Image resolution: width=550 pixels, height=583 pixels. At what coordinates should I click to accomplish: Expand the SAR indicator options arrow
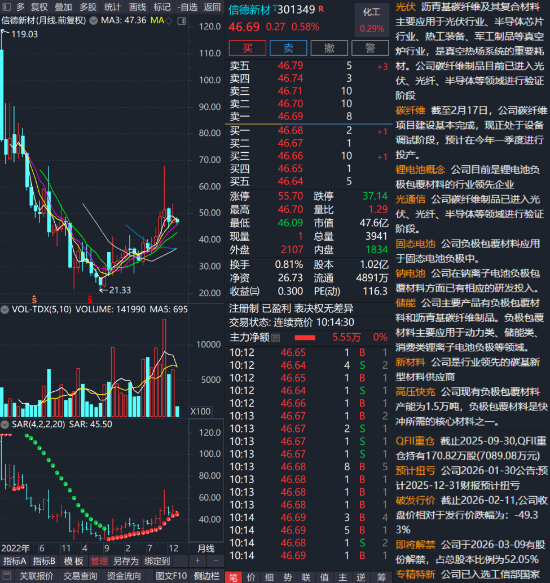point(5,424)
